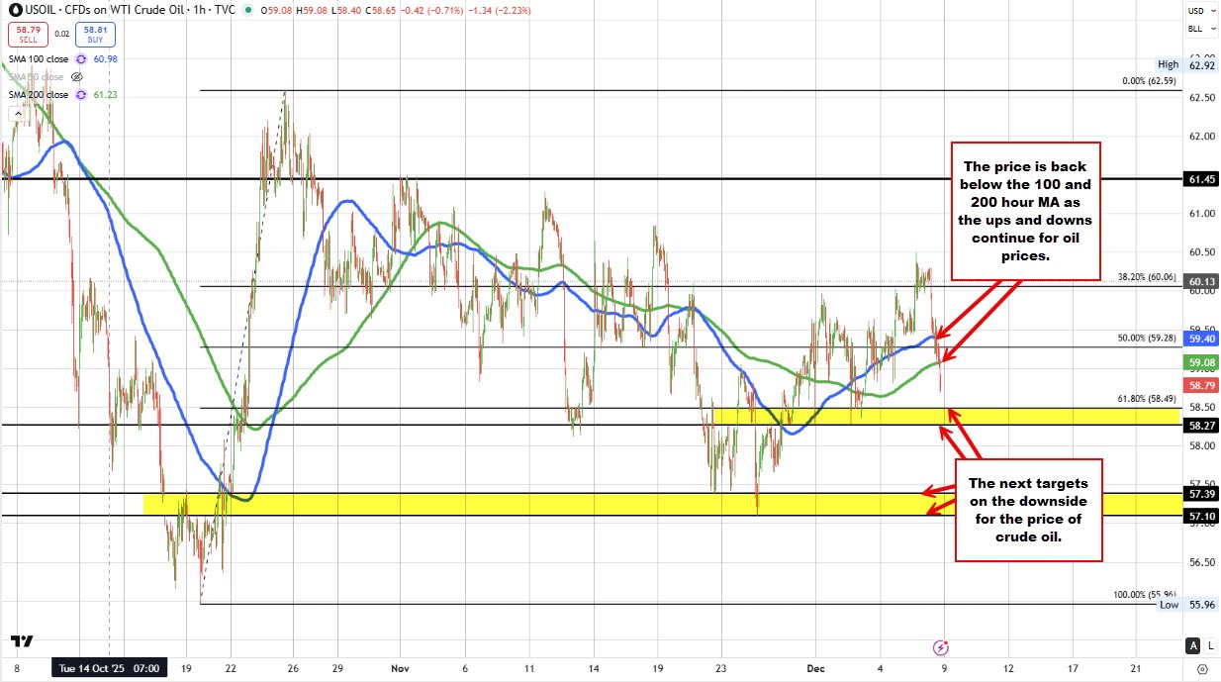The width and height of the screenshot is (1221, 682).
Task: Collapse the indicator legend with the chevron arrow
Action: point(17,113)
